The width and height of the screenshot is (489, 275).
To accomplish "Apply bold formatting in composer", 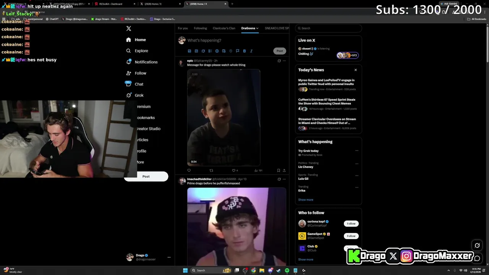I will click(x=244, y=51).
